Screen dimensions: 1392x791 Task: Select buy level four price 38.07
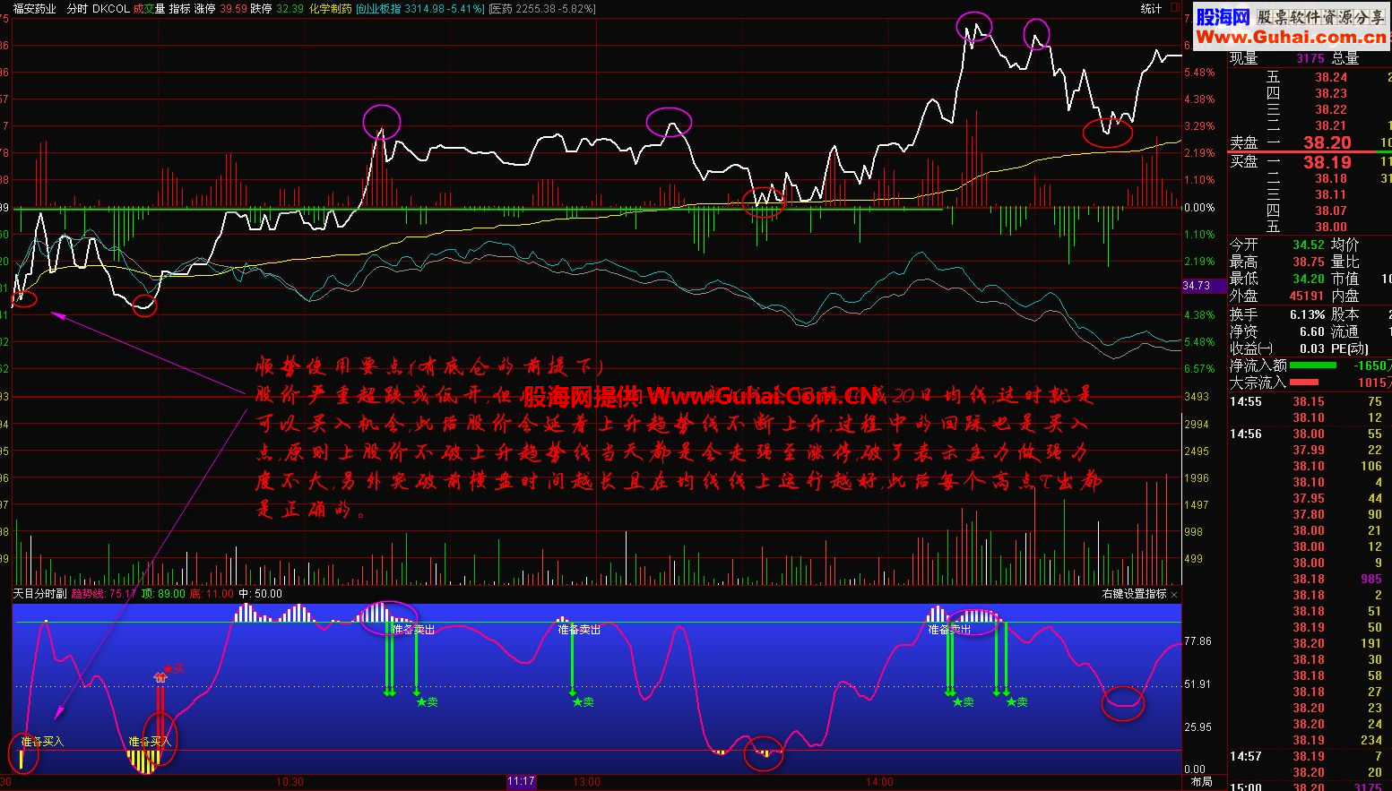coord(1331,211)
